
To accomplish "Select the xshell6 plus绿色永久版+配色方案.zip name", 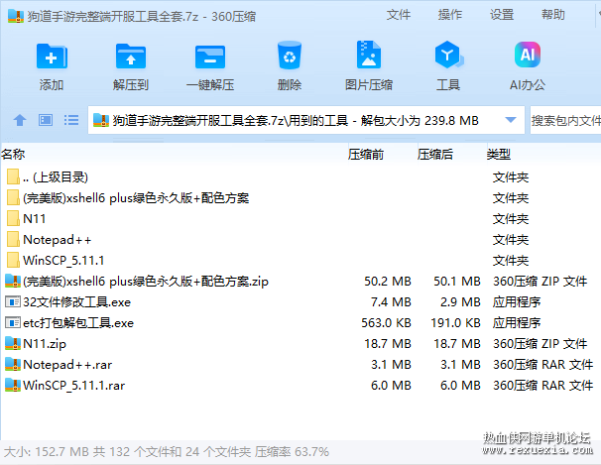I will pos(146,282).
